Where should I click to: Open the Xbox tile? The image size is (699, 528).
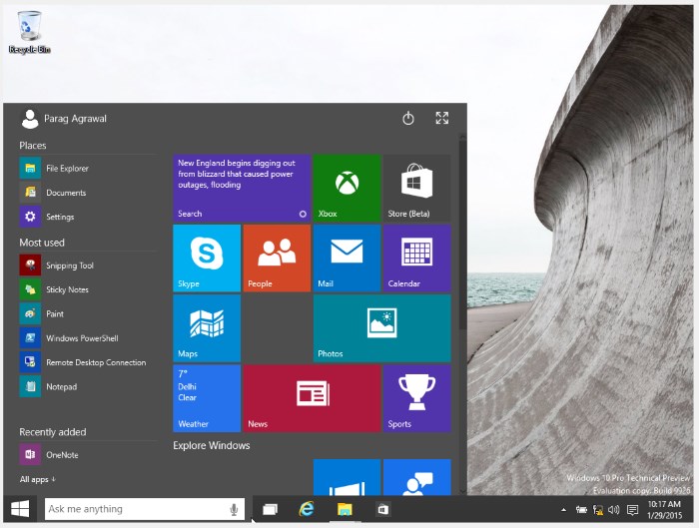pyautogui.click(x=347, y=188)
